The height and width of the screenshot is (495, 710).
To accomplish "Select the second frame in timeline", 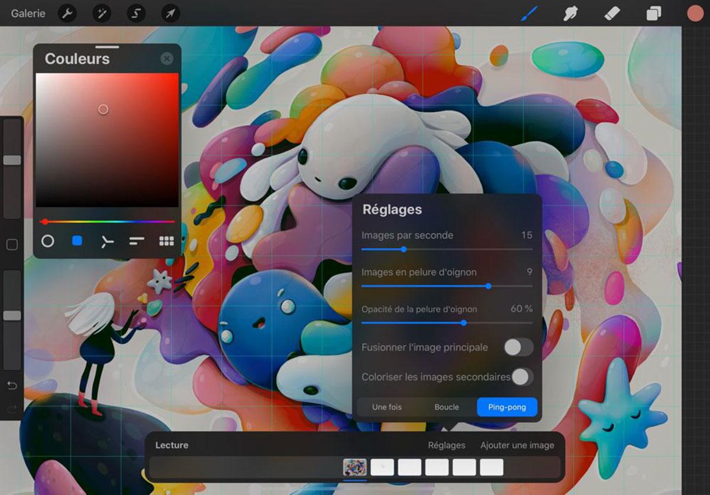I will click(382, 467).
